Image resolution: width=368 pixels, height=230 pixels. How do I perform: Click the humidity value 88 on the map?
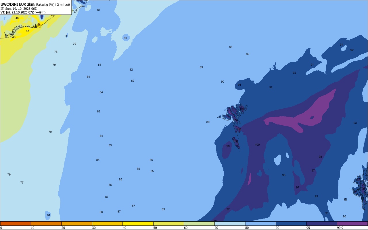tap(231, 47)
